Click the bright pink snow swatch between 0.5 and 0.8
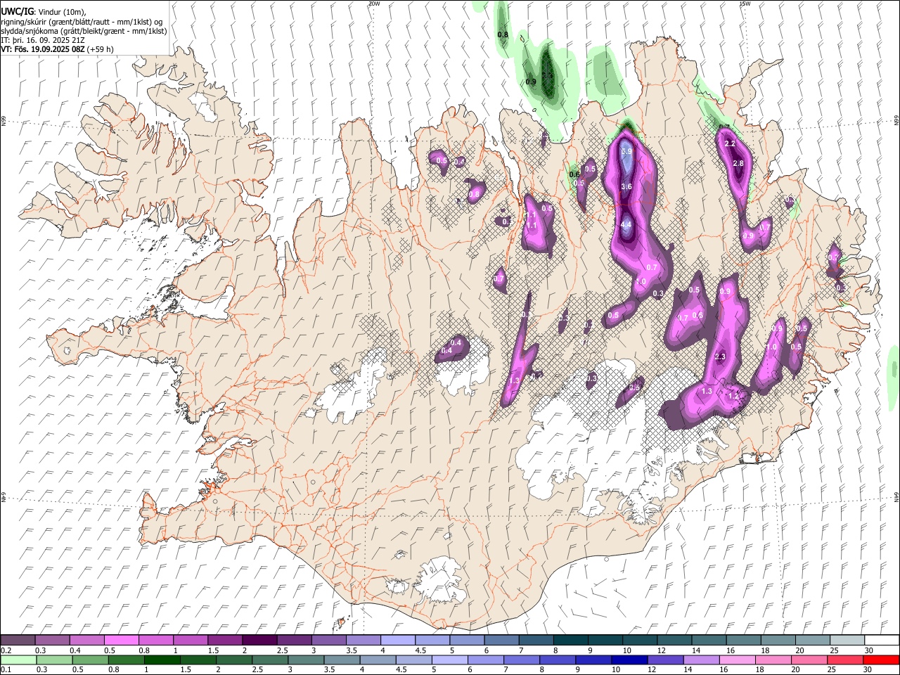The width and height of the screenshot is (900, 675). click(122, 640)
